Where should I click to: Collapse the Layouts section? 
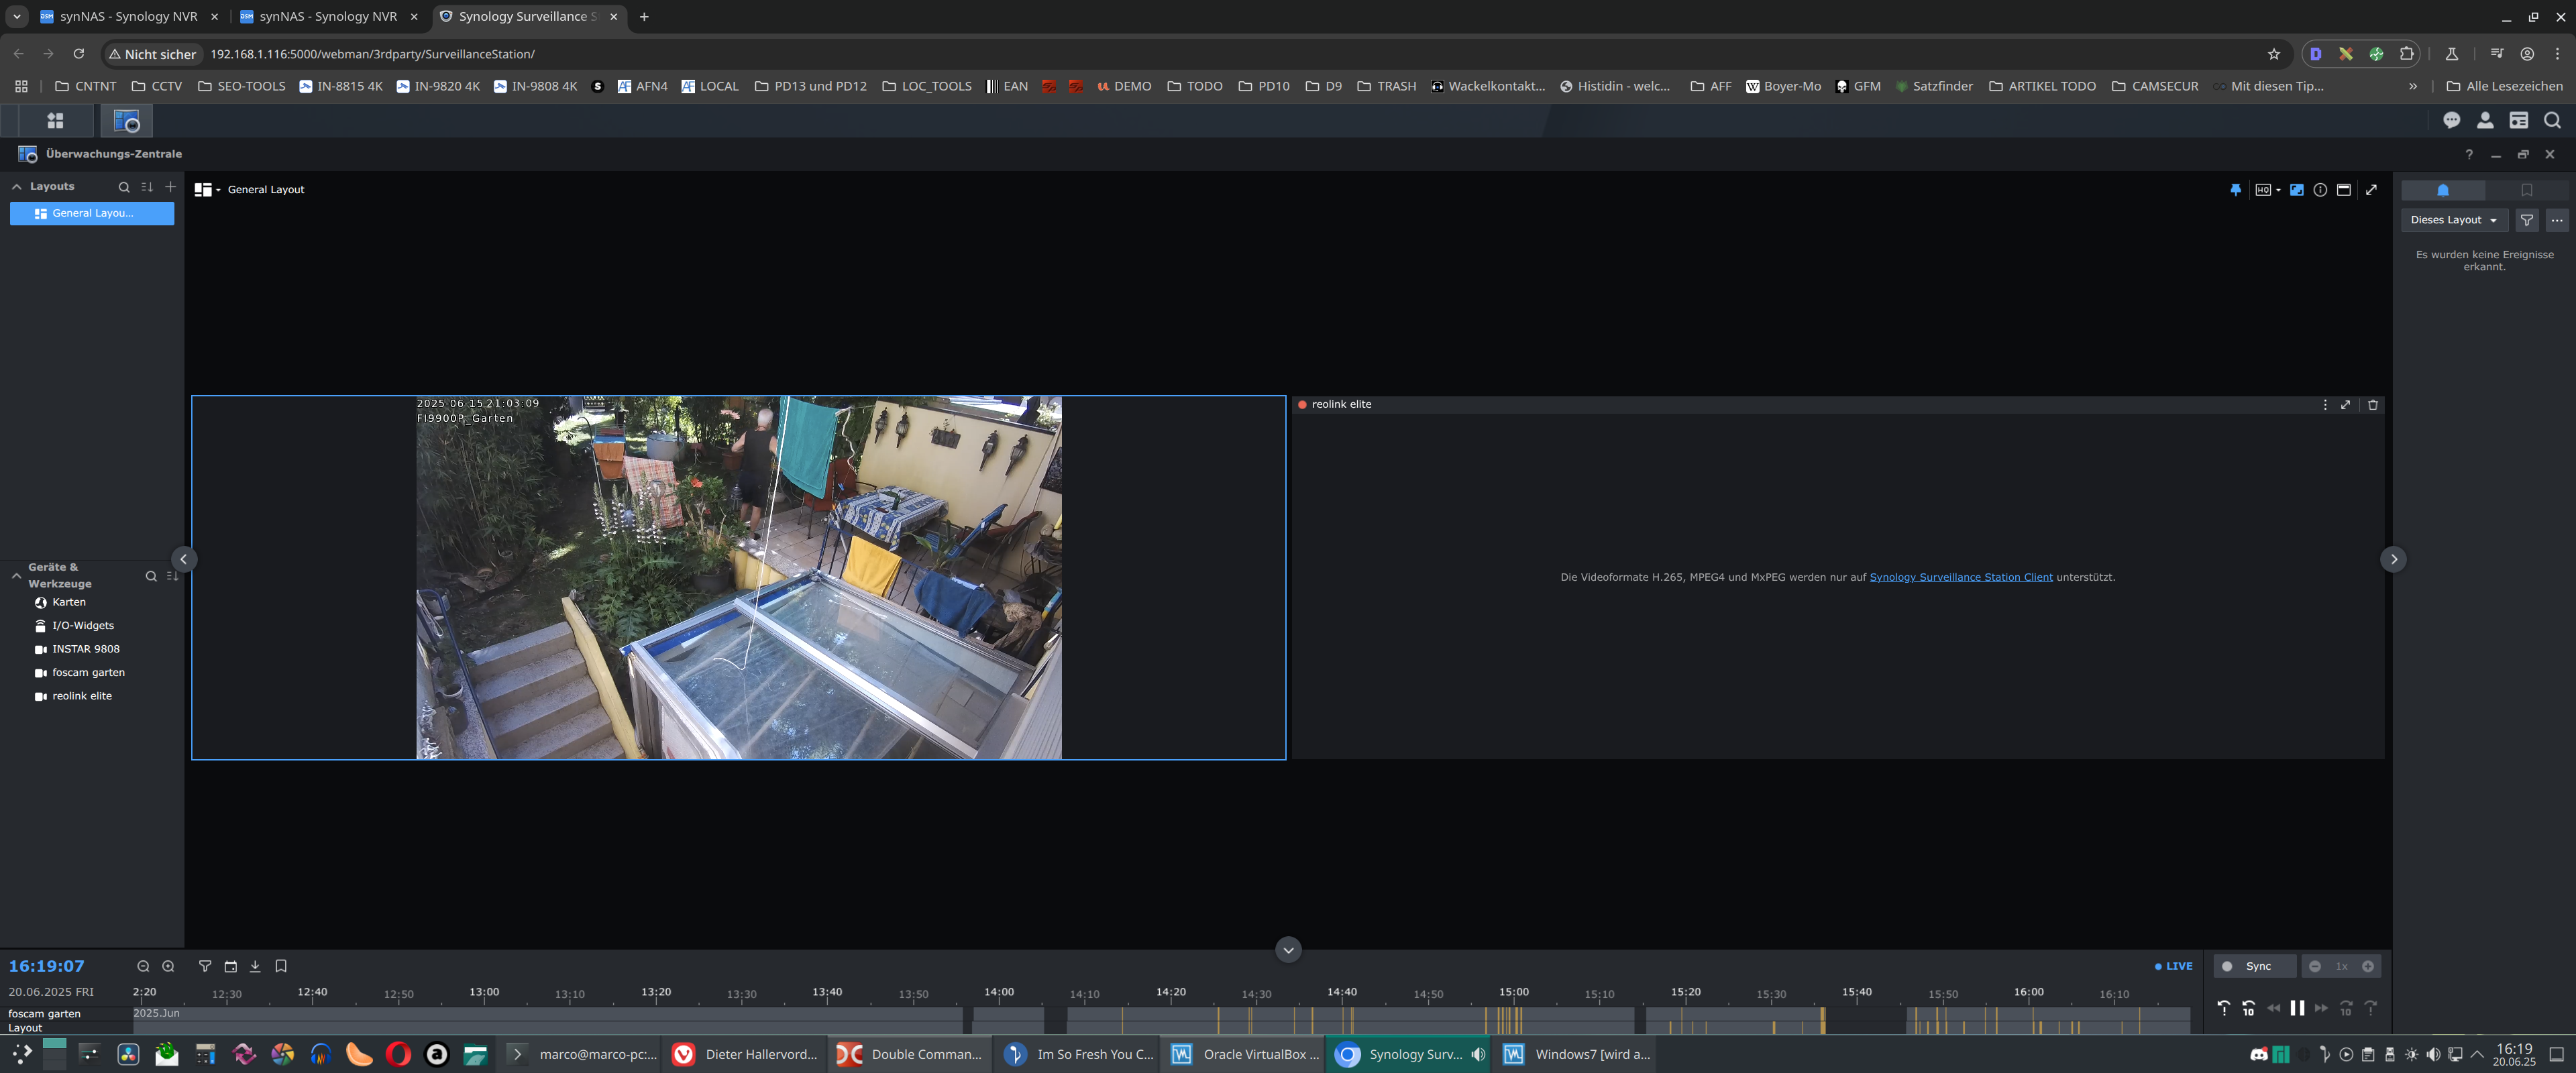coord(17,187)
